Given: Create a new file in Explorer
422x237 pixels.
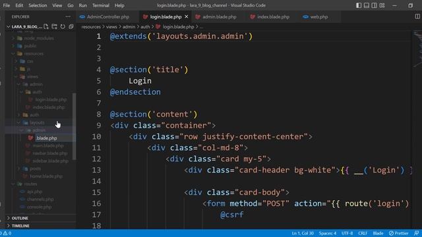Looking at the screenshot, I should [46, 26].
